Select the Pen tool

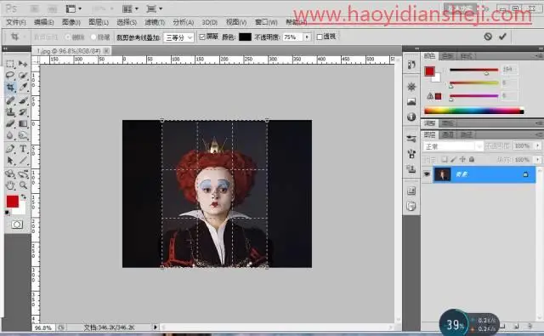[x=10, y=149]
